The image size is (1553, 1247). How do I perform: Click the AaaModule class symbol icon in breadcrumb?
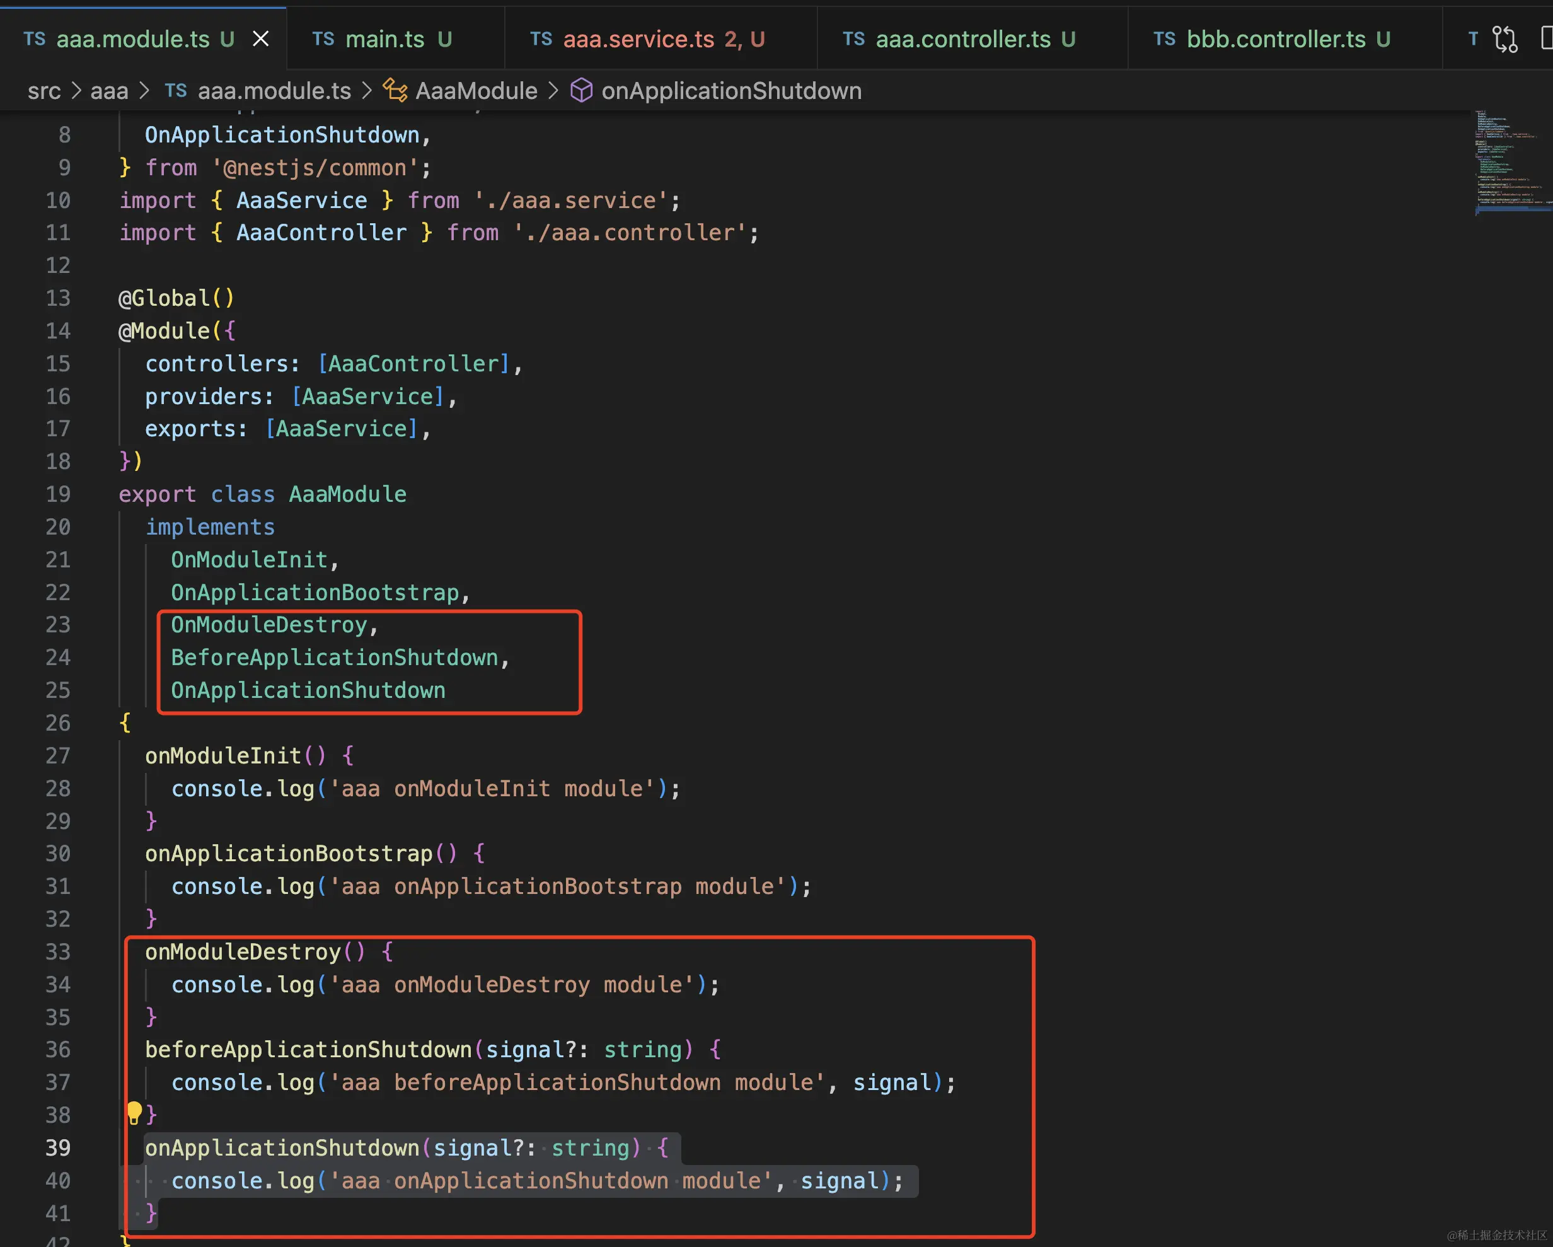click(394, 91)
